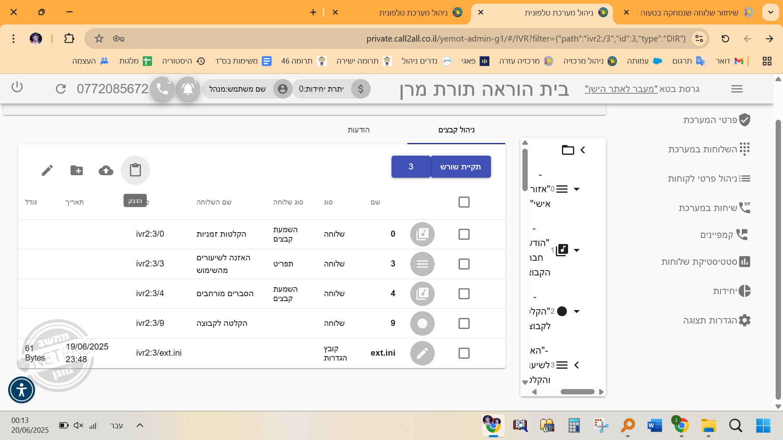This screenshot has width=783, height=440.
Task: Click the dollar units balance icon
Action: pos(361,89)
